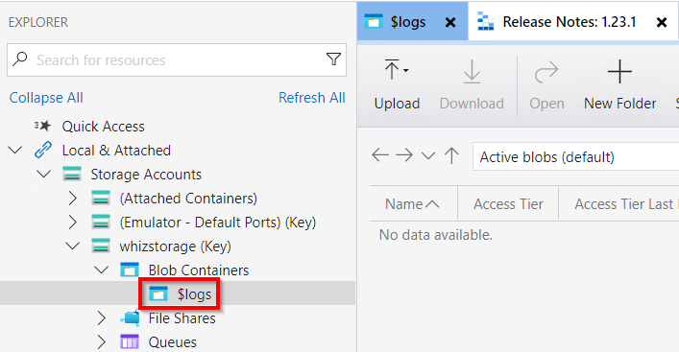
Task: Expand the (Attached Containers) node
Action: [72, 198]
